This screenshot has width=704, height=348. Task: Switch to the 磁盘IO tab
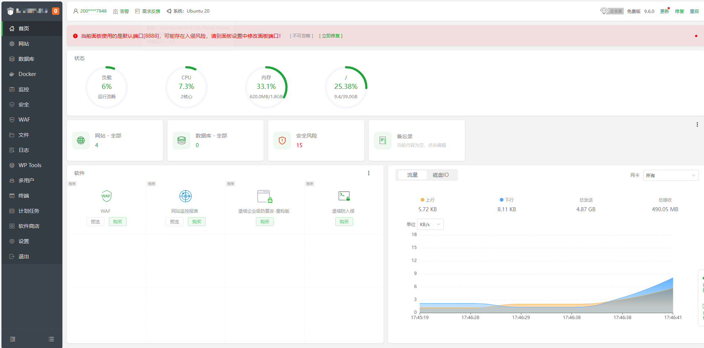coord(440,175)
